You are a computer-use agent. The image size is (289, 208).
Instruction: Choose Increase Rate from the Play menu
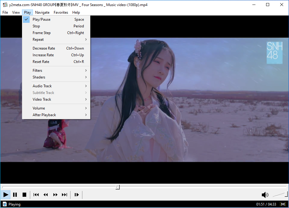[x=43, y=55]
